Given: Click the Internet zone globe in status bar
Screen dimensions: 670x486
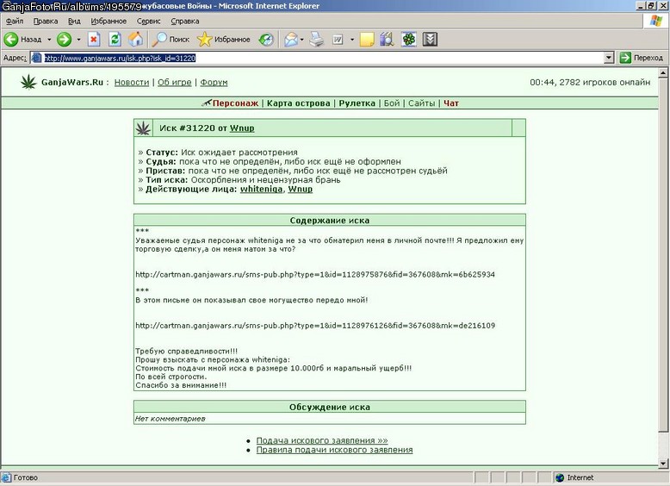Looking at the screenshot, I should point(560,477).
